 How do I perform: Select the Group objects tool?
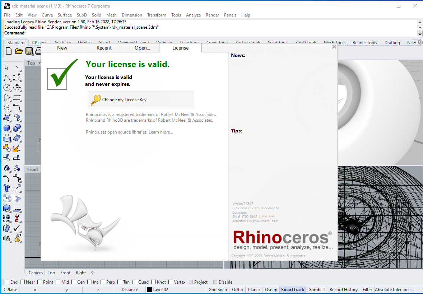click(x=7, y=168)
